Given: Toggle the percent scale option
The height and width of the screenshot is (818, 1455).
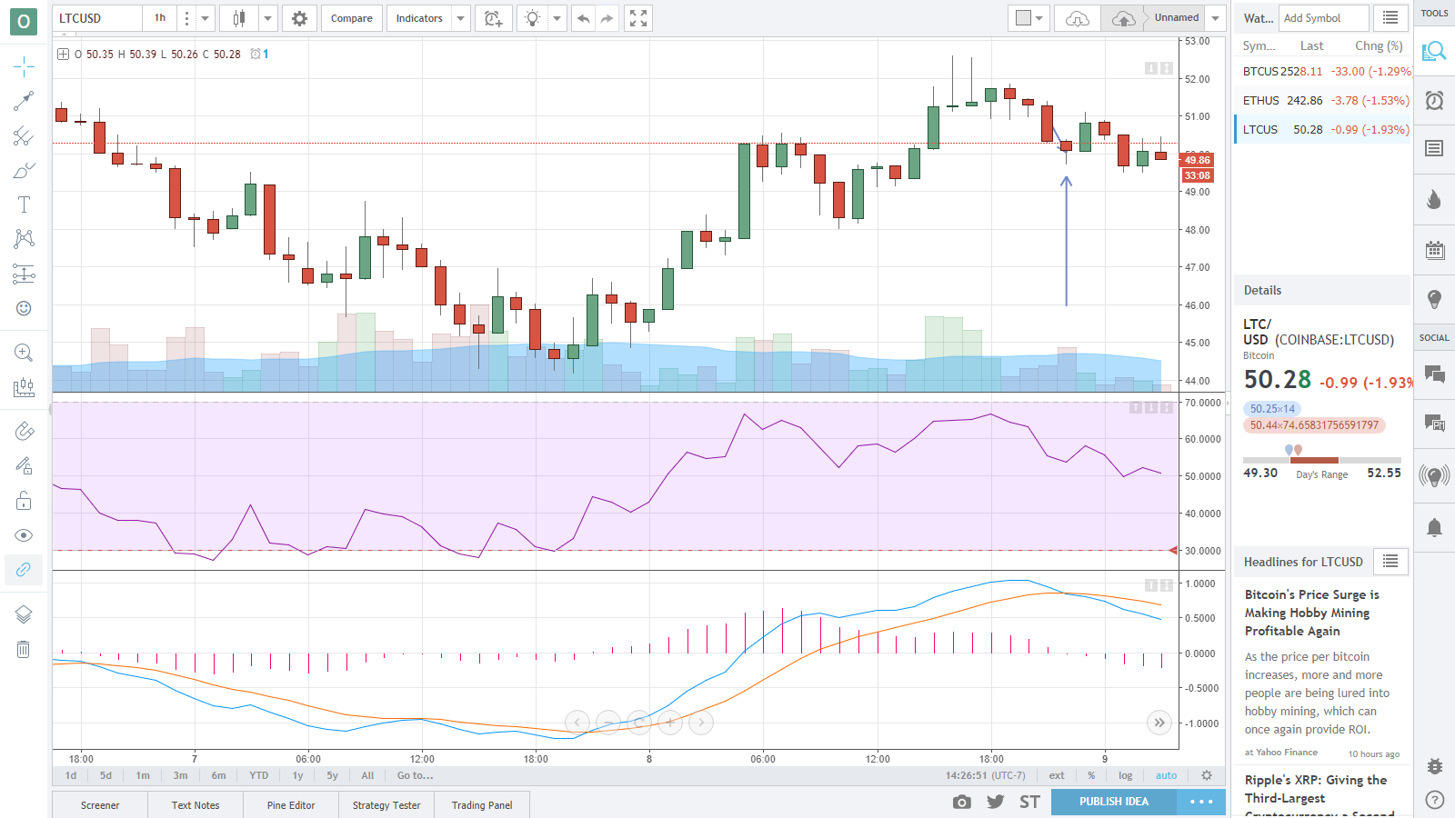Looking at the screenshot, I should (1091, 776).
